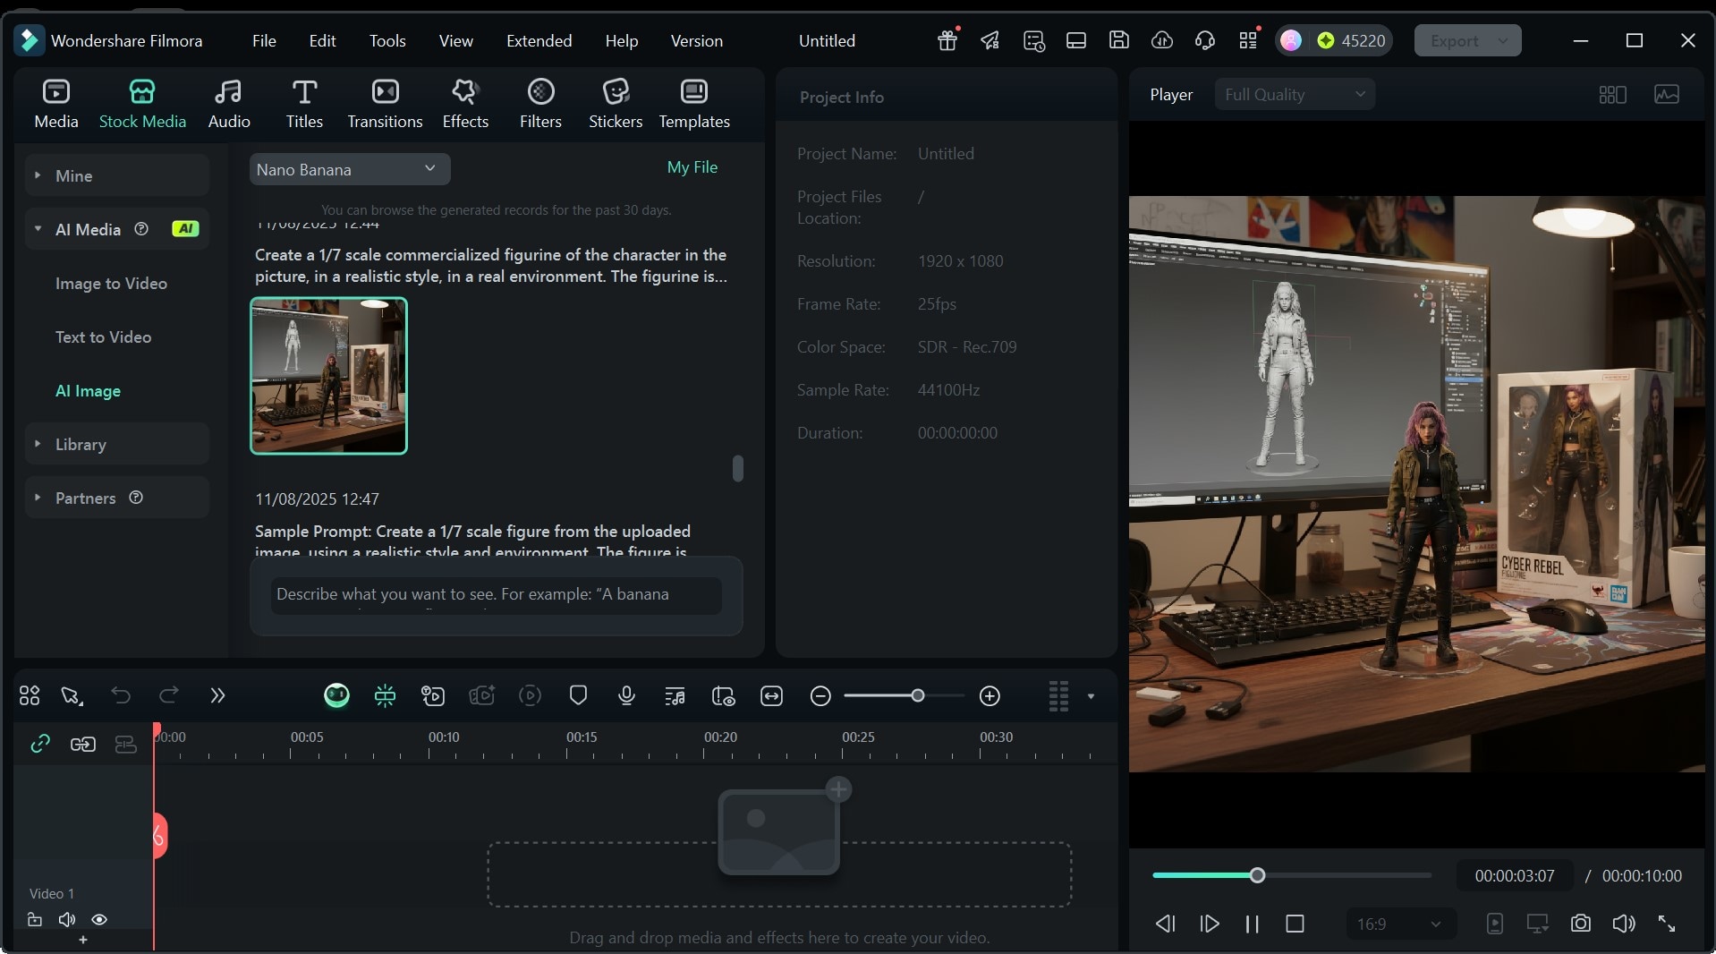
Task: Click the marker shield icon in timeline toolbar
Action: pos(578,695)
